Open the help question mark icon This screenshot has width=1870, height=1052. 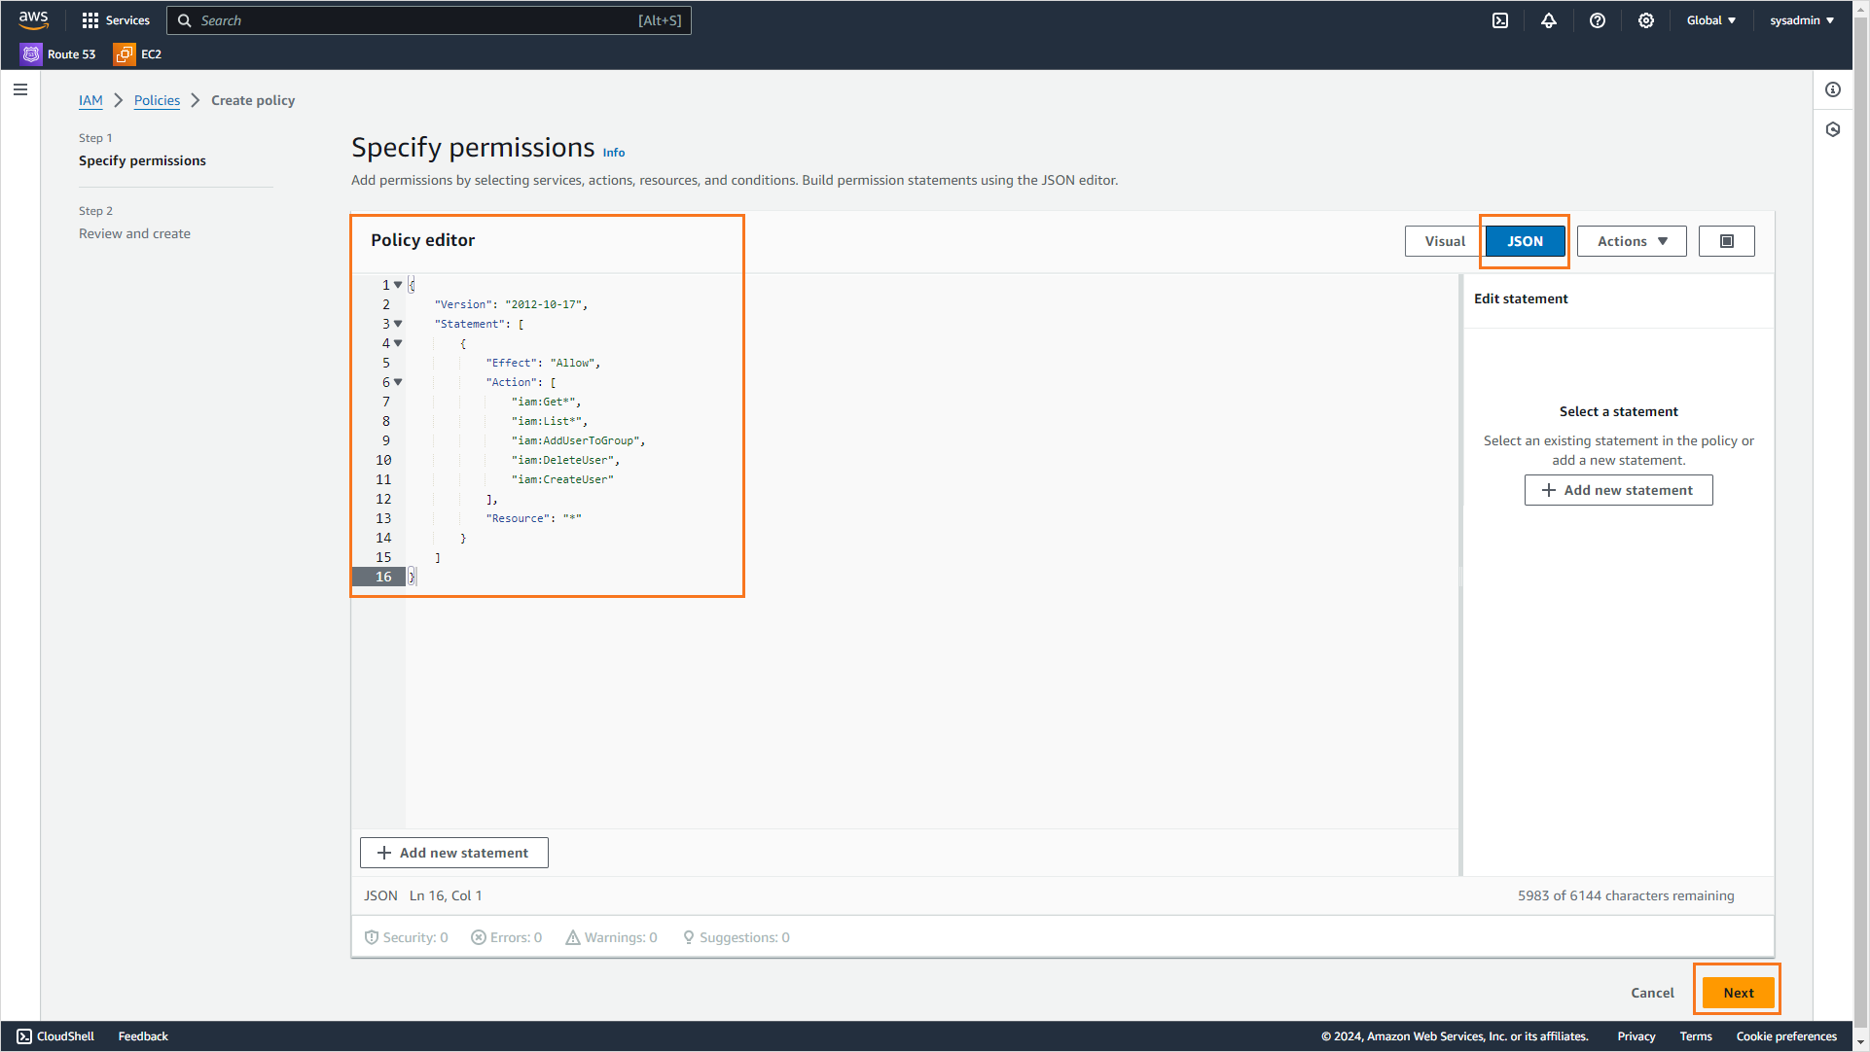pyautogui.click(x=1598, y=20)
